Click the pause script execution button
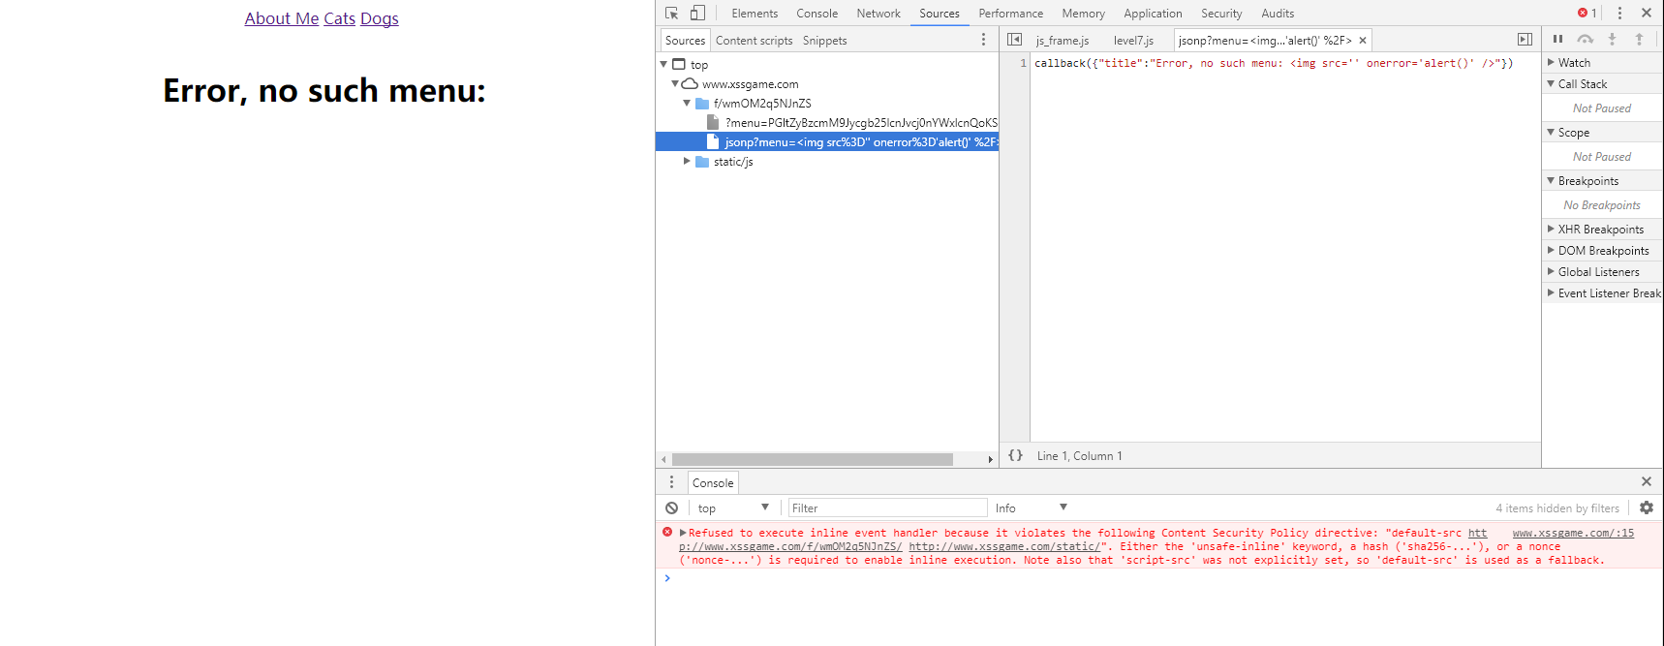Screen dimensions: 1664x646 click(x=1557, y=40)
